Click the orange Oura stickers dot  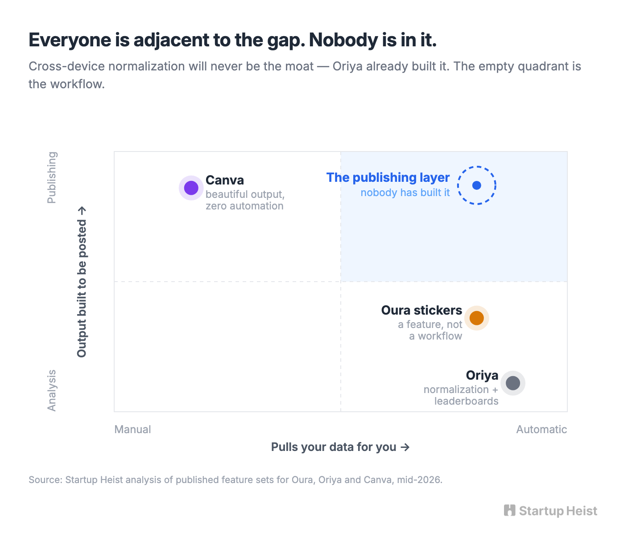point(477,318)
